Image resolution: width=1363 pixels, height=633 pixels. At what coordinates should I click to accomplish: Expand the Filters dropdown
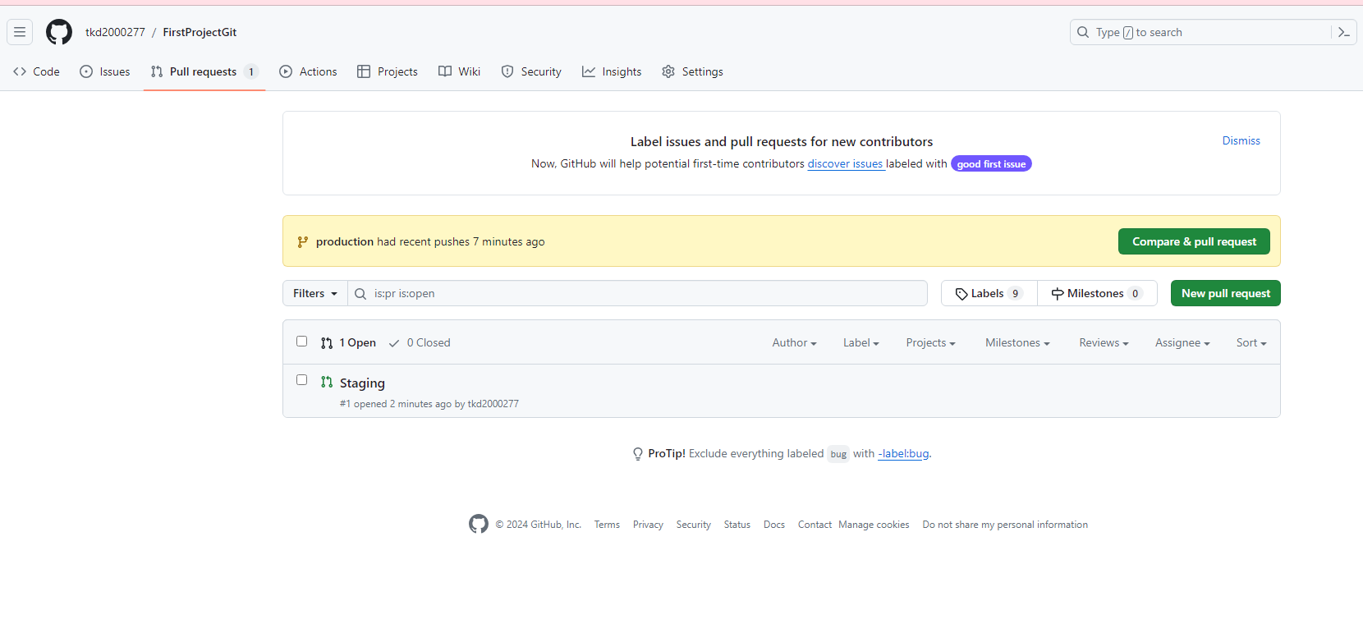coord(315,293)
